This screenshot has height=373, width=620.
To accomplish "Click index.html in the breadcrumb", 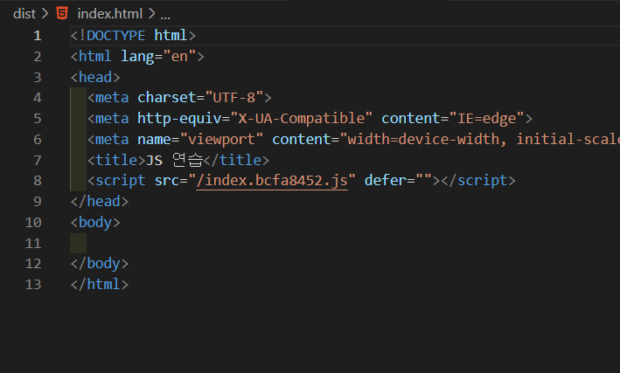I will coord(109,14).
